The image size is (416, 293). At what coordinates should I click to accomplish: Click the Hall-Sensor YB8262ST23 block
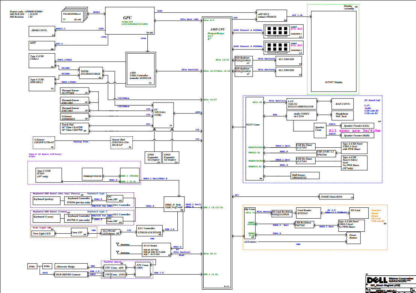coord(304,175)
